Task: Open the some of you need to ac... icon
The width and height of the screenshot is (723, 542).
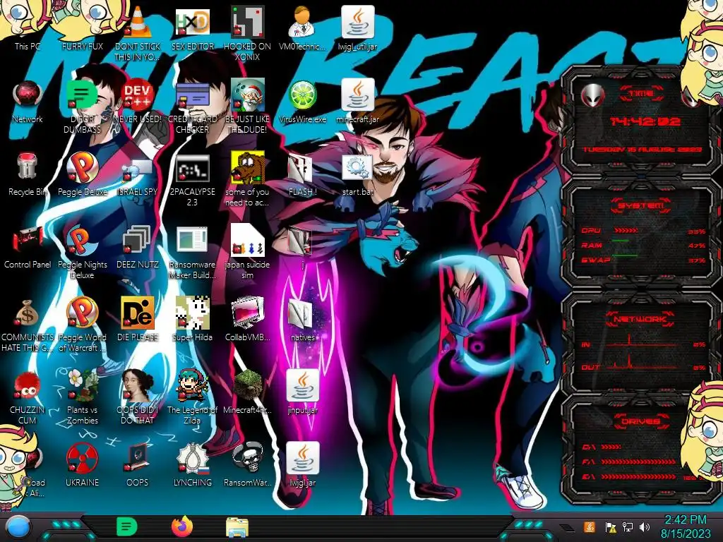Action: click(x=247, y=168)
